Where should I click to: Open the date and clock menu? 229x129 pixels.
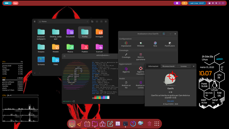tap(197, 3)
